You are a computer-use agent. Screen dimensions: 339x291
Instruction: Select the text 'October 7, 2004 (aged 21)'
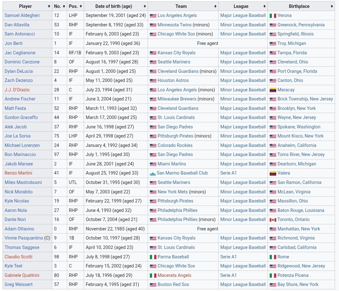coord(111,219)
